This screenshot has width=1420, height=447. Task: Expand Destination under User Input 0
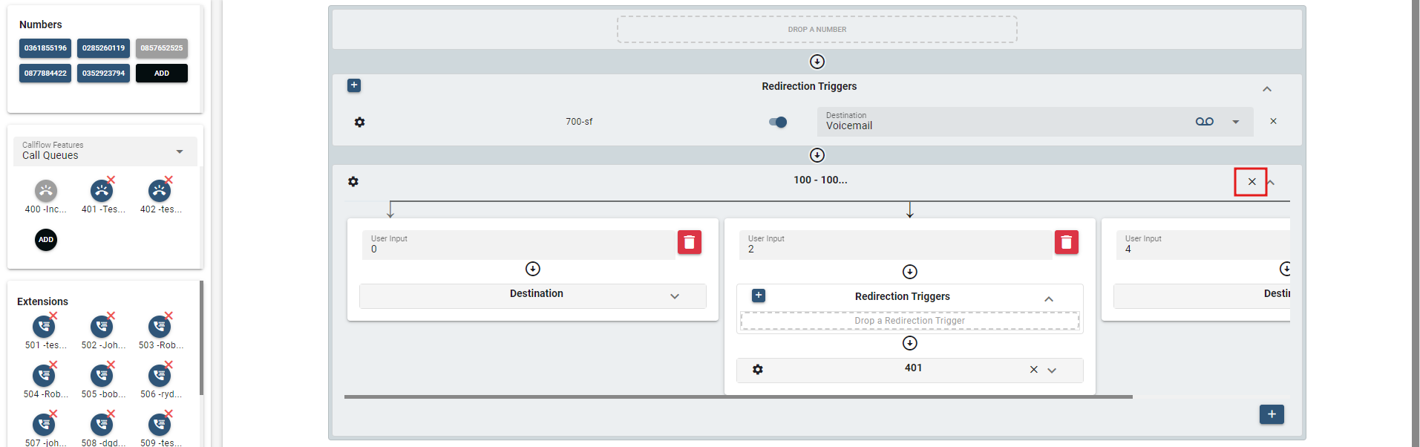coord(674,296)
